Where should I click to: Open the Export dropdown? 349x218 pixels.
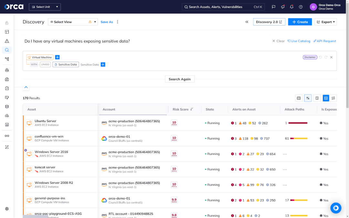click(x=326, y=22)
